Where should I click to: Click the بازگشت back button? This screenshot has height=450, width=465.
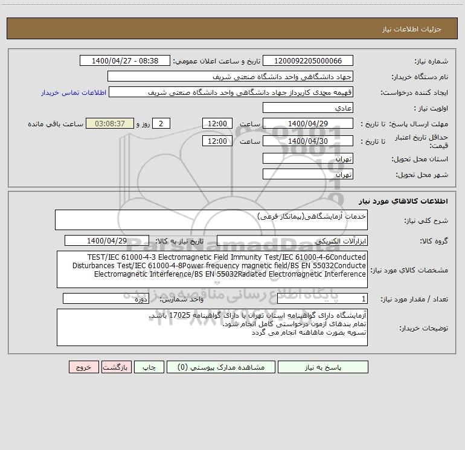[116, 367]
